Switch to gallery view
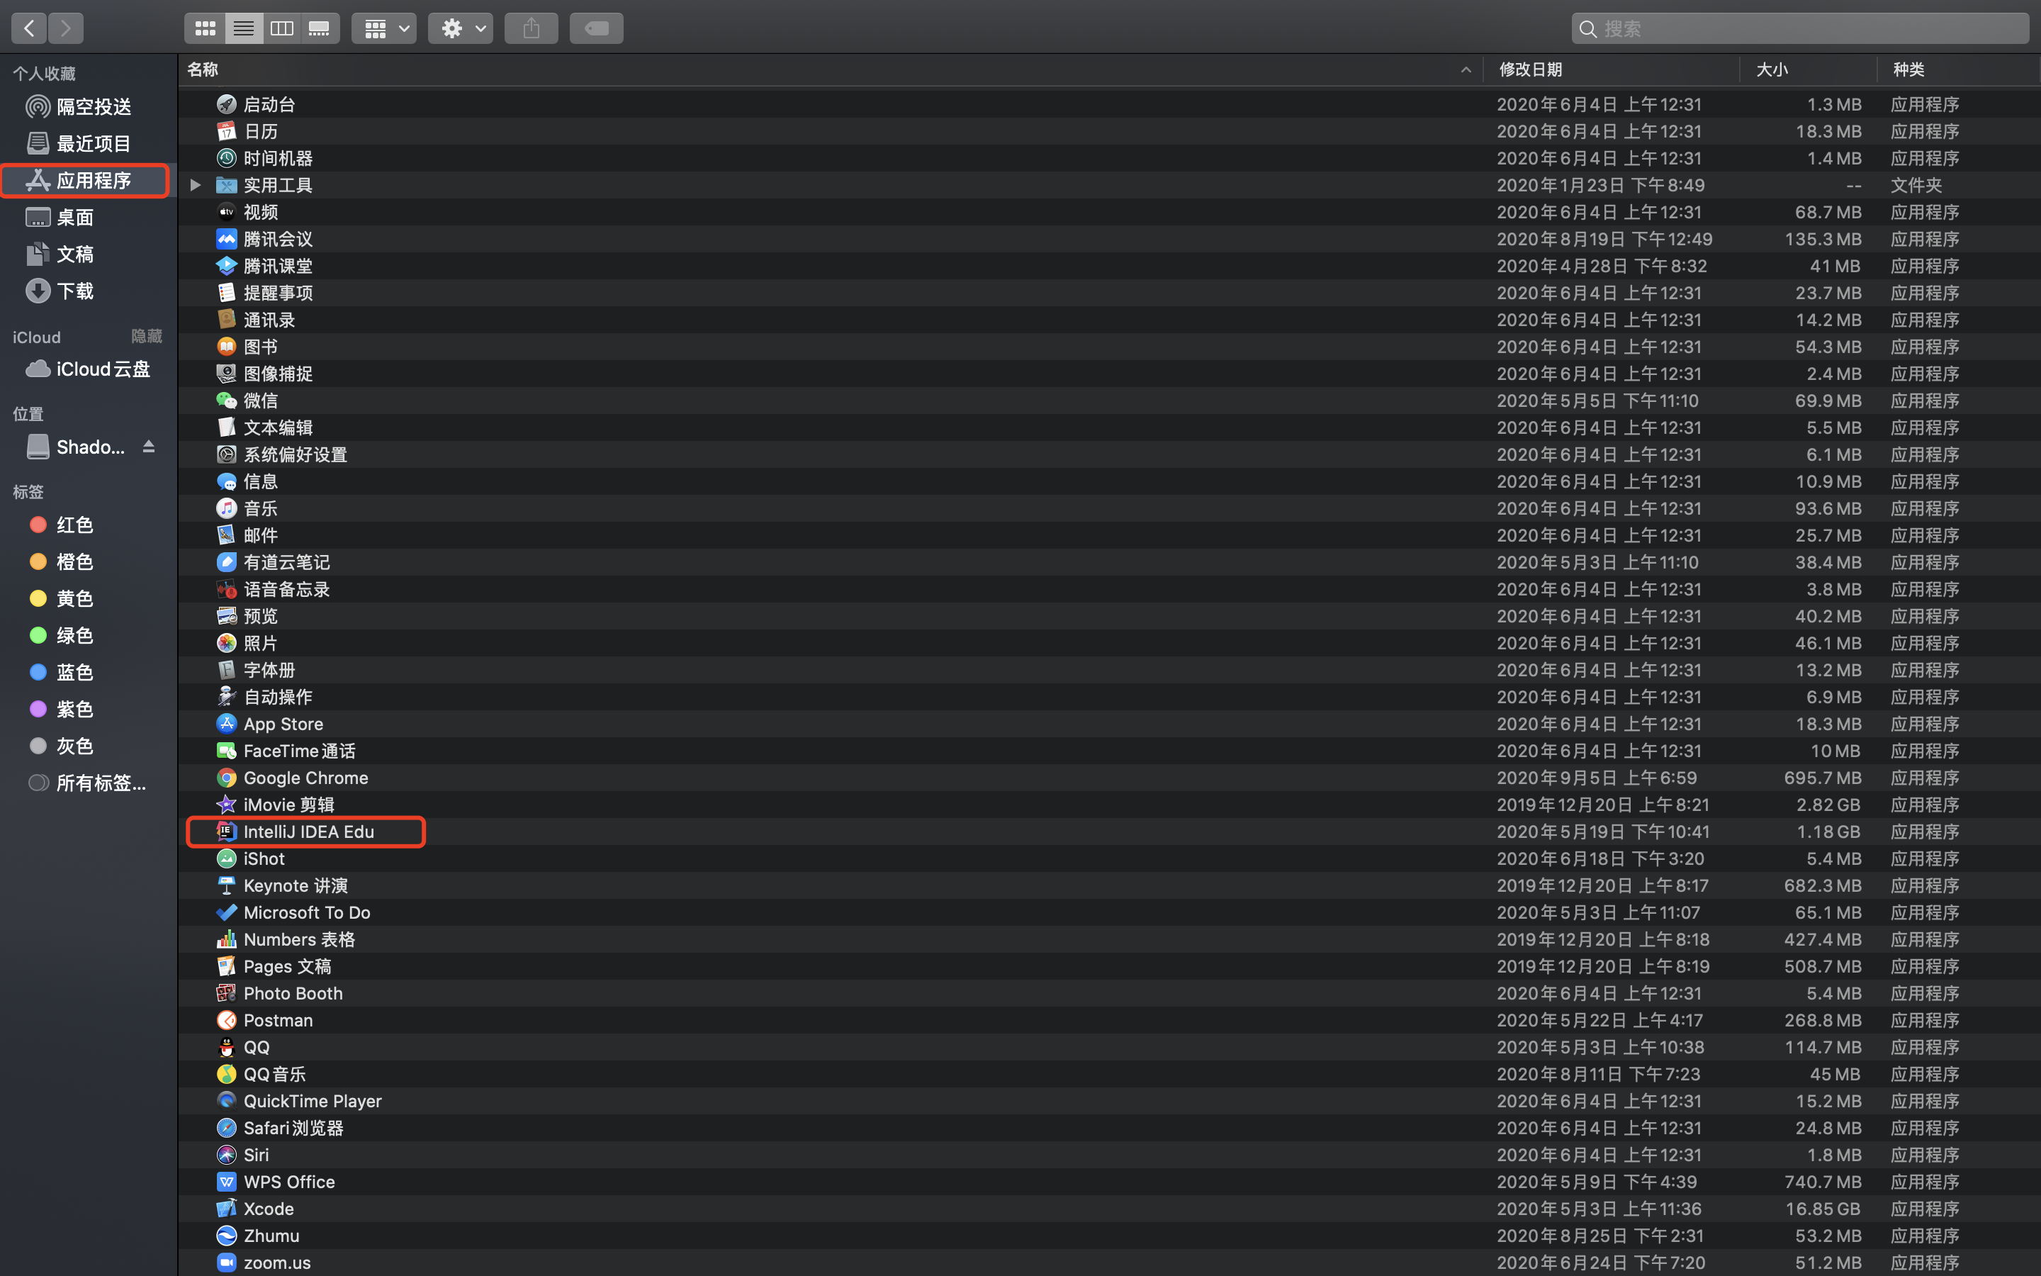 (x=320, y=28)
